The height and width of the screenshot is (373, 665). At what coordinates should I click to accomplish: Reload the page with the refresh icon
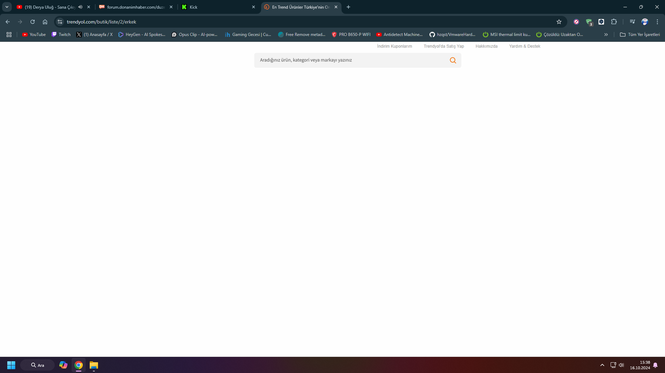[x=33, y=22]
